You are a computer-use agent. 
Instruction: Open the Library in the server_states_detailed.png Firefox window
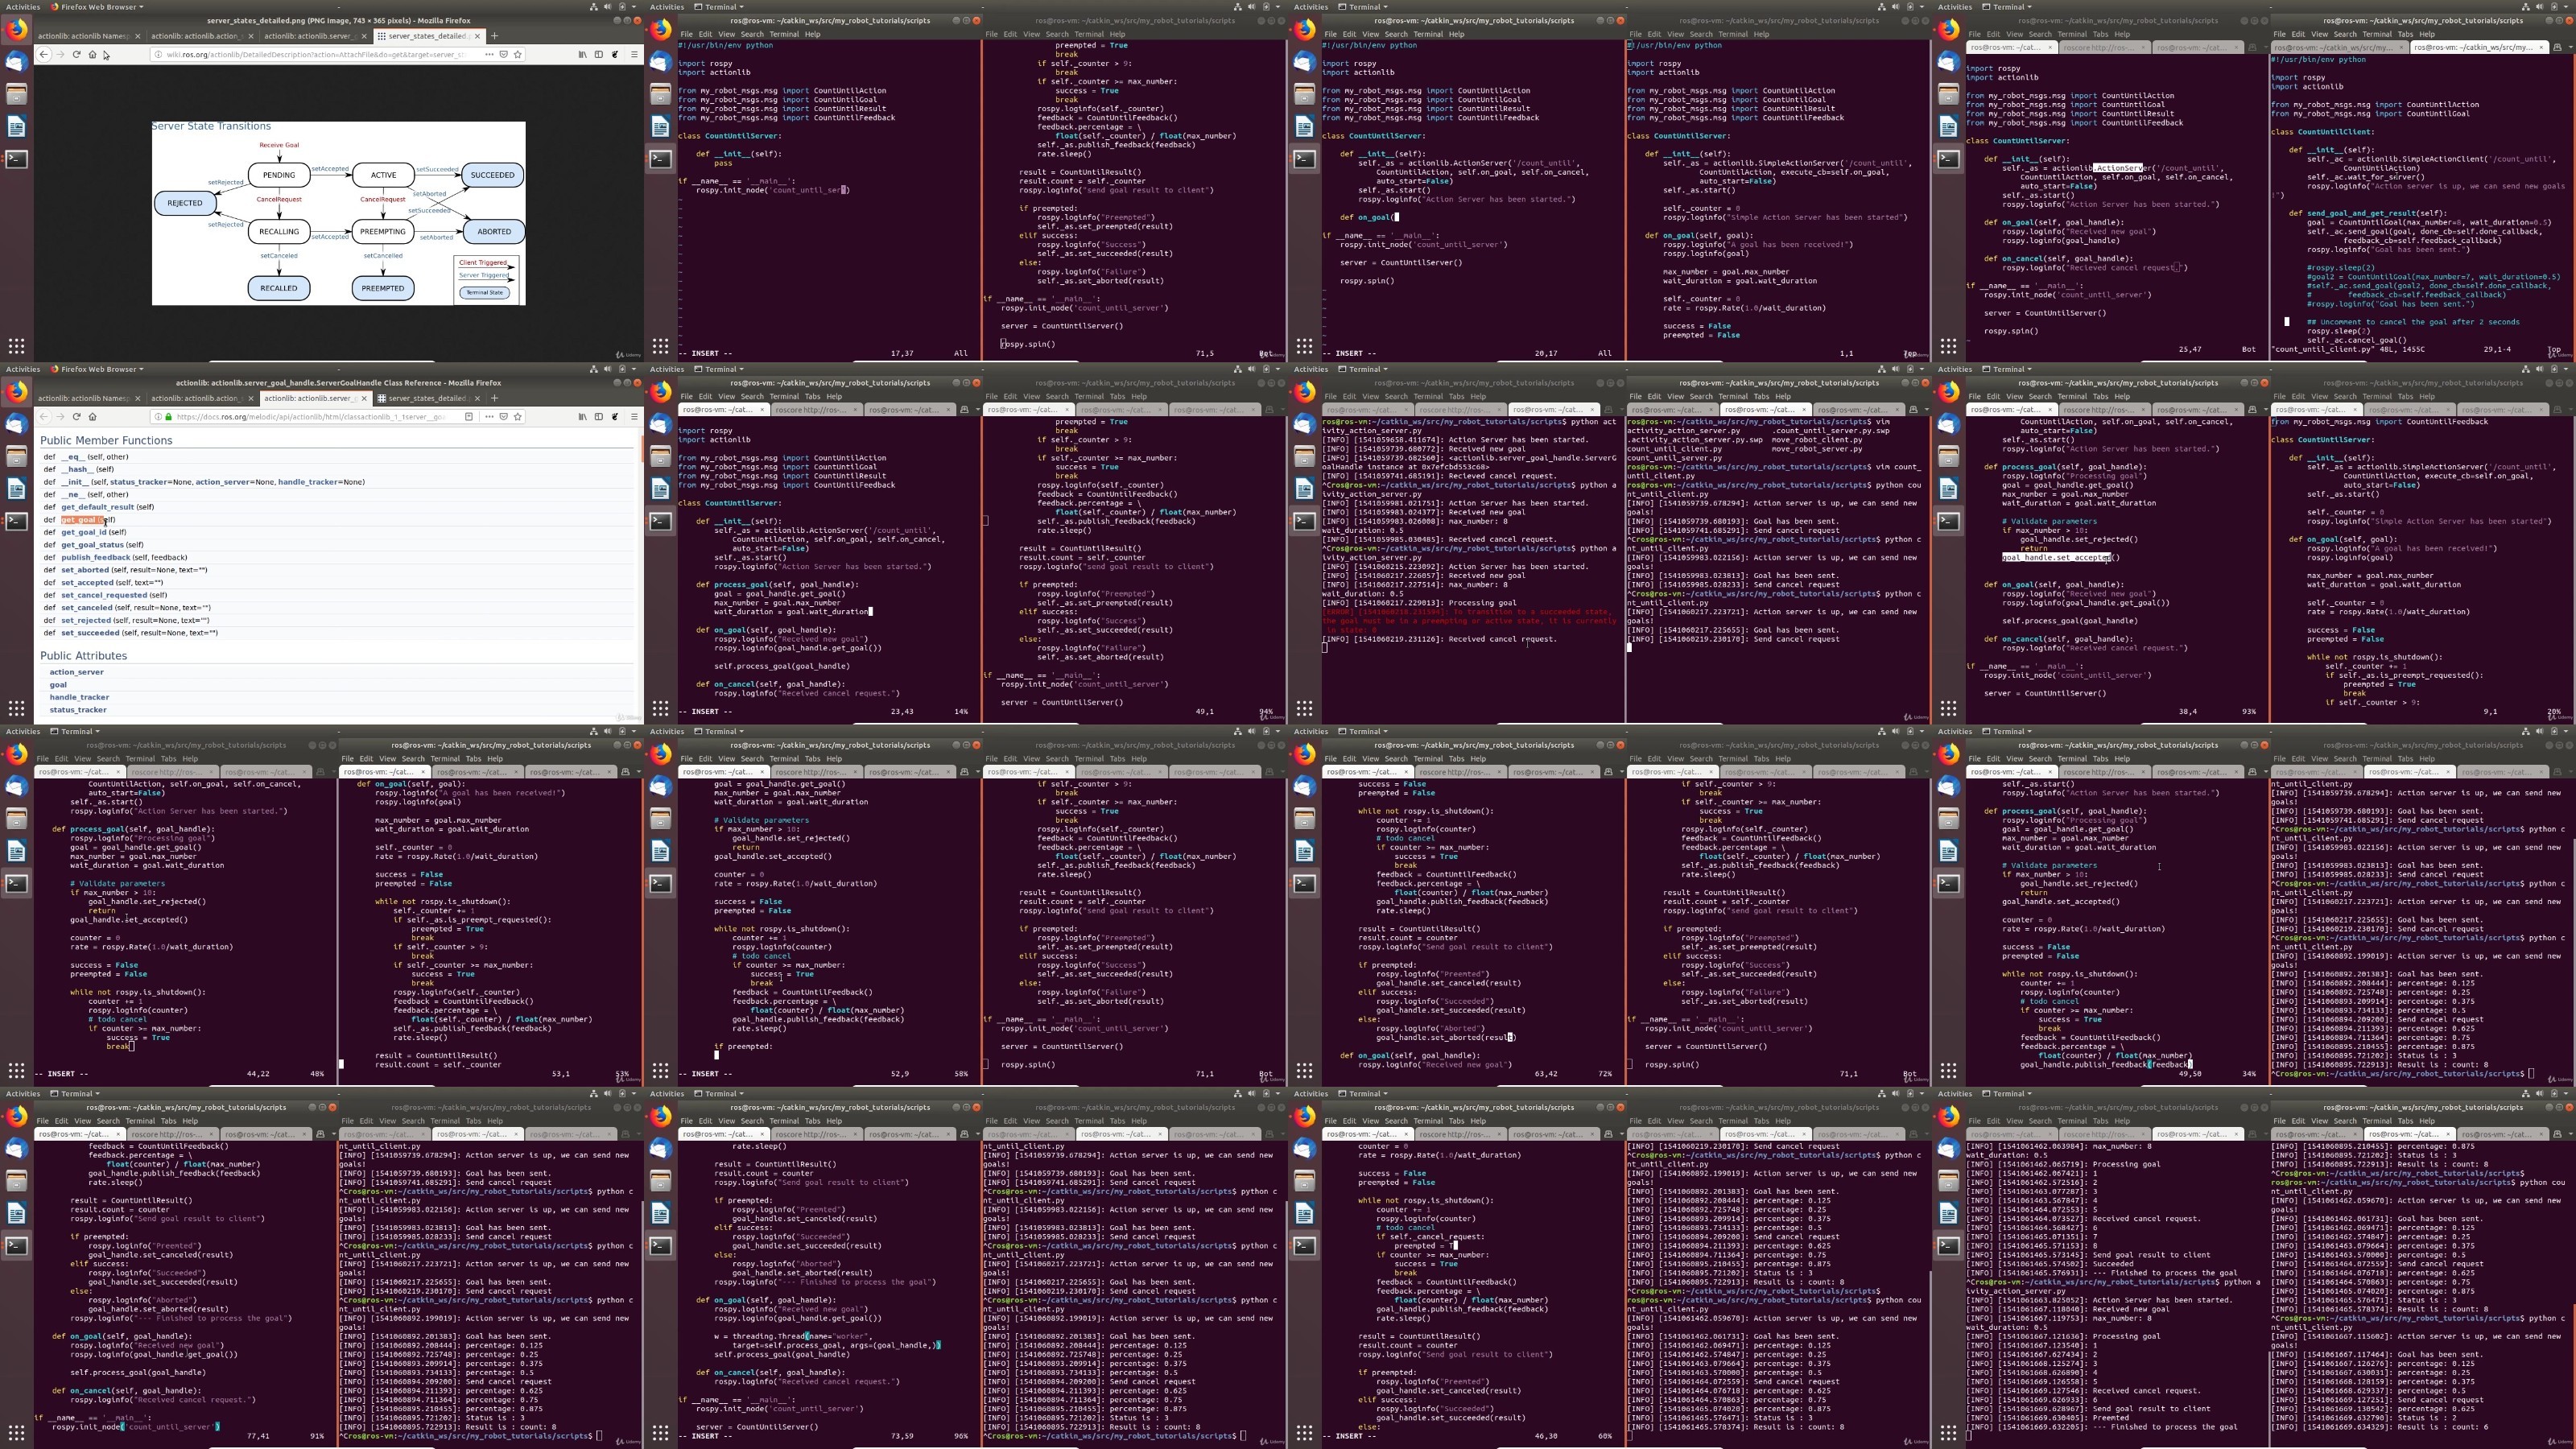tap(583, 54)
